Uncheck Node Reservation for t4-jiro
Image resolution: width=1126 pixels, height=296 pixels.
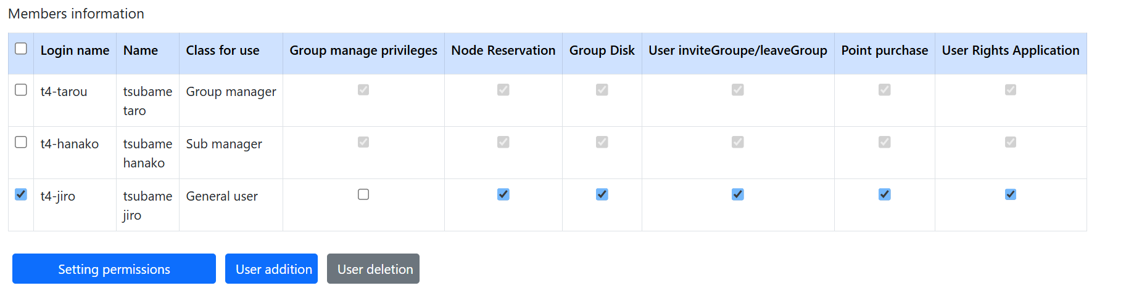click(x=503, y=194)
